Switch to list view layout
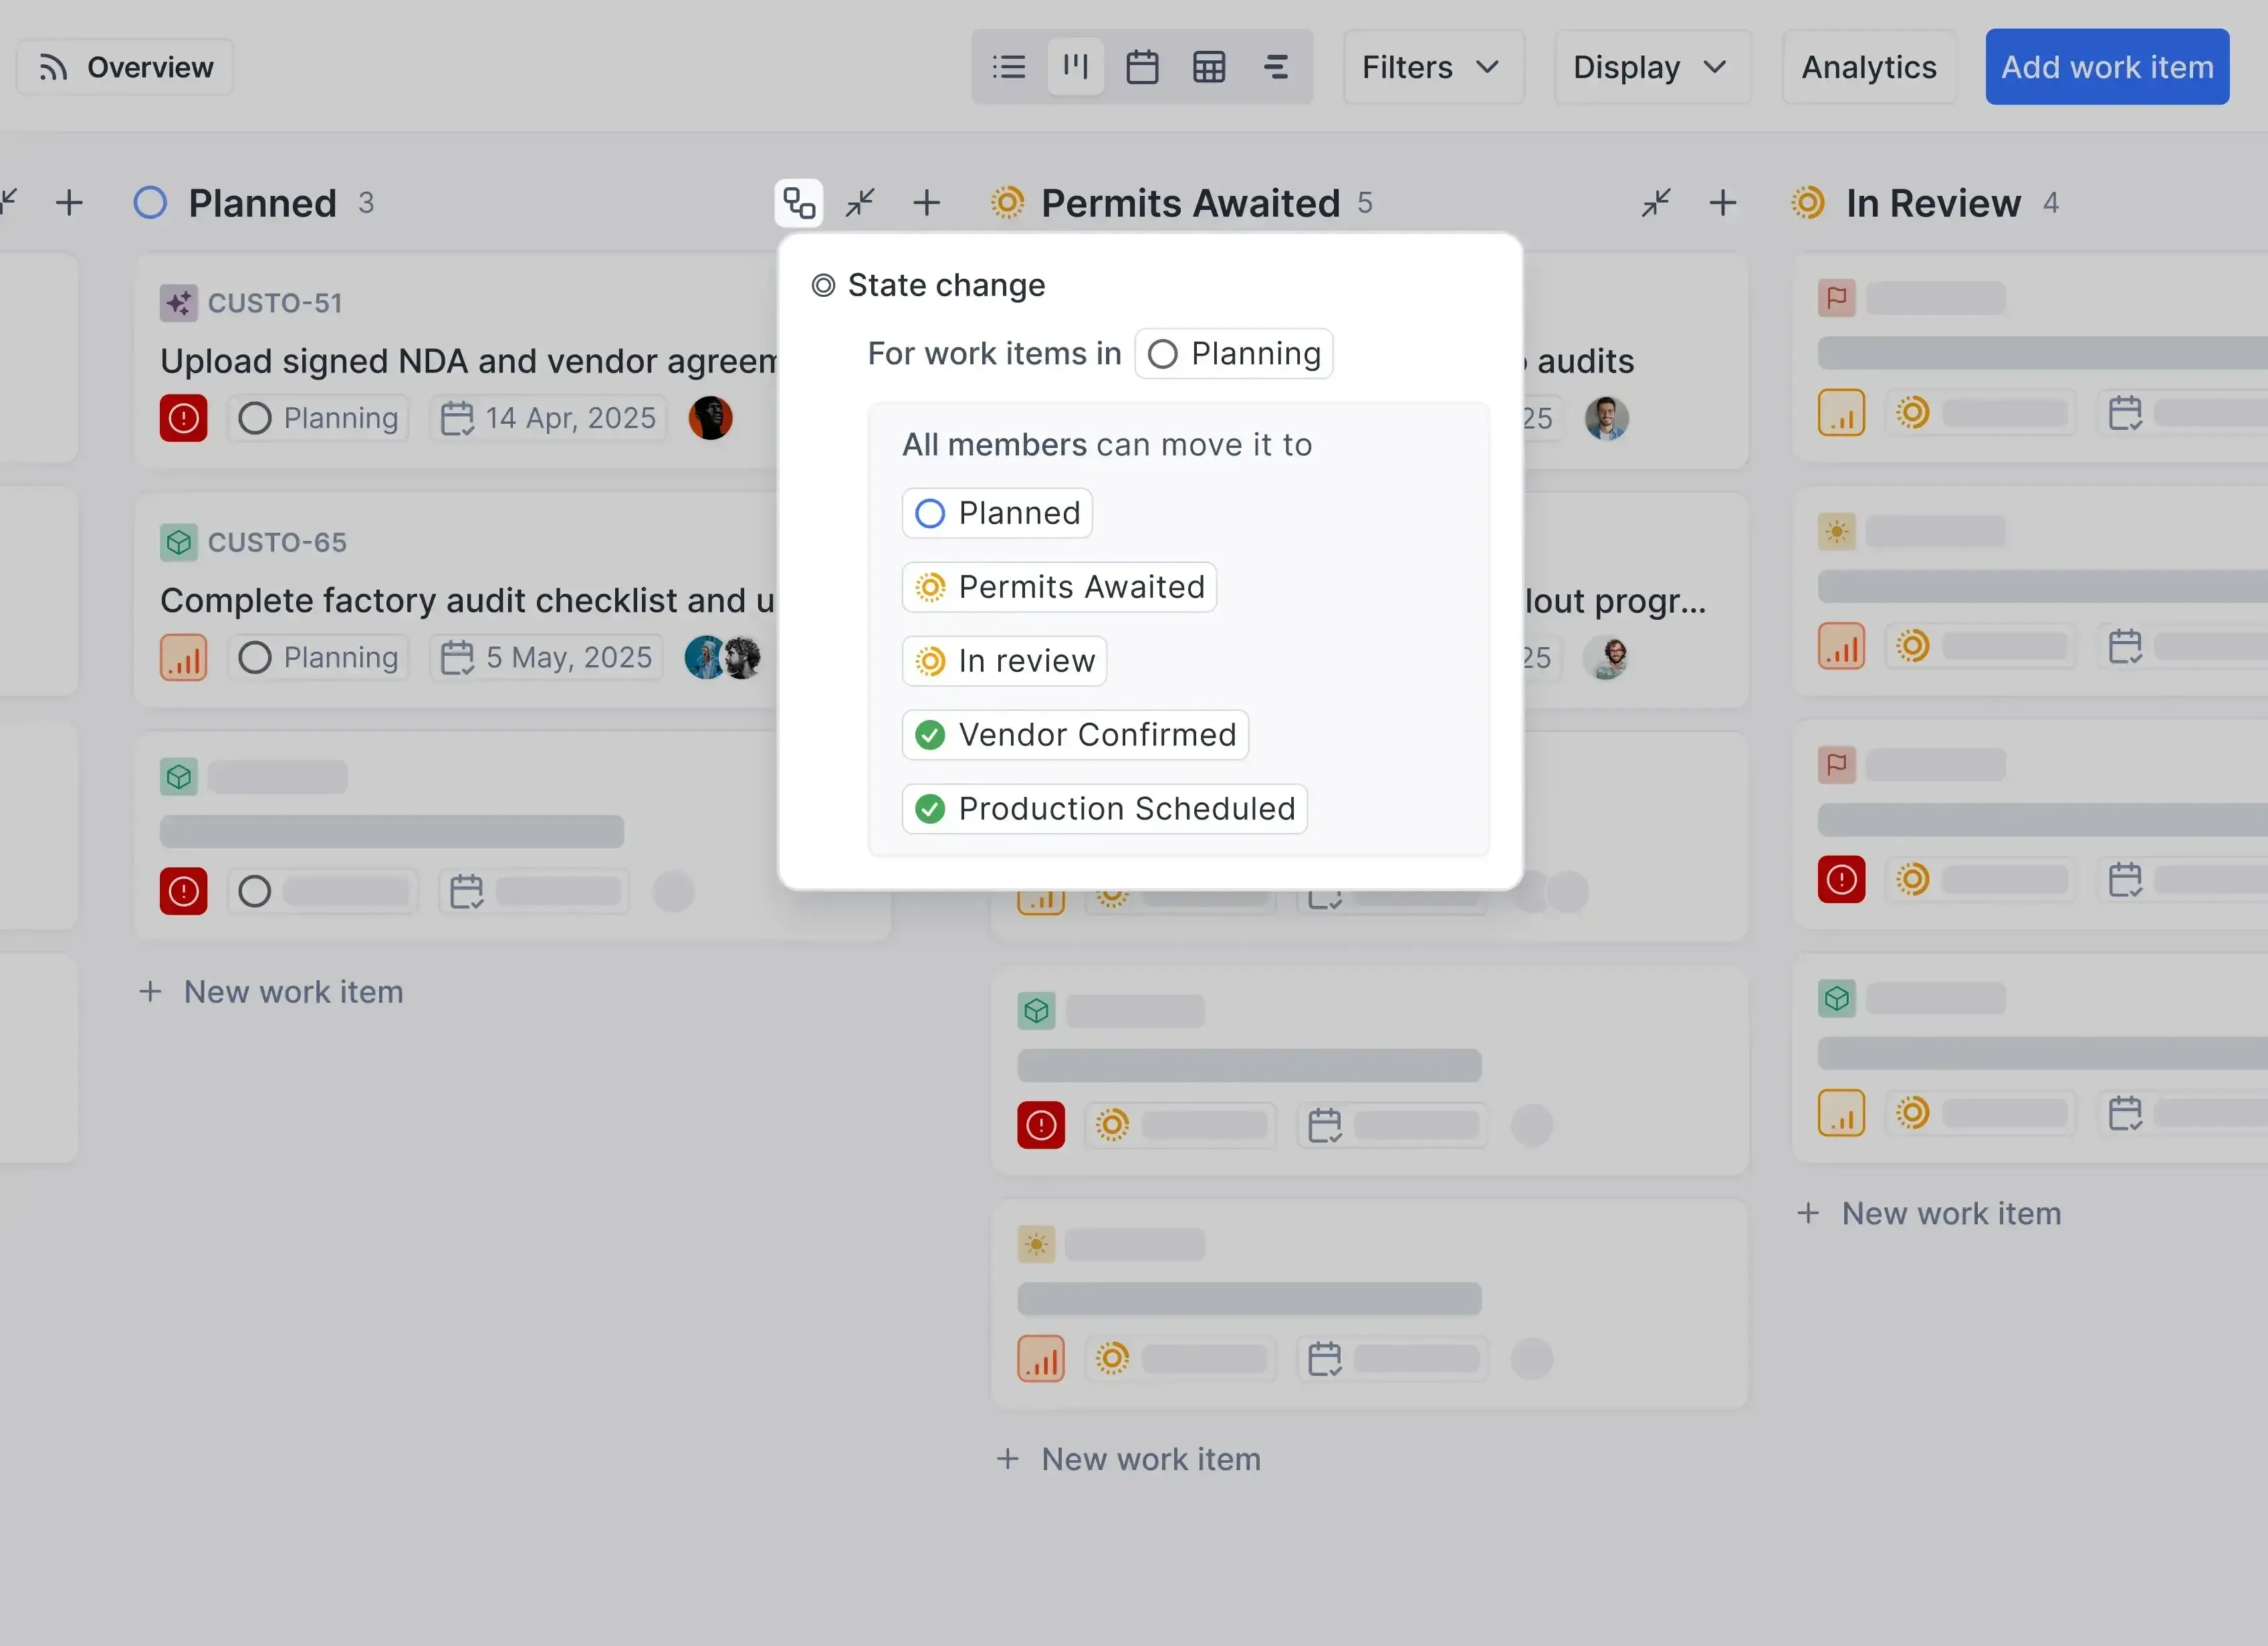Viewport: 2268px width, 1646px height. pos(1009,66)
